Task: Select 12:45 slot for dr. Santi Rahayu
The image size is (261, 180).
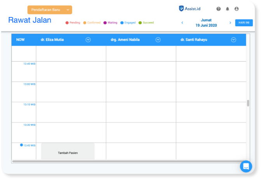Action: 211,72
